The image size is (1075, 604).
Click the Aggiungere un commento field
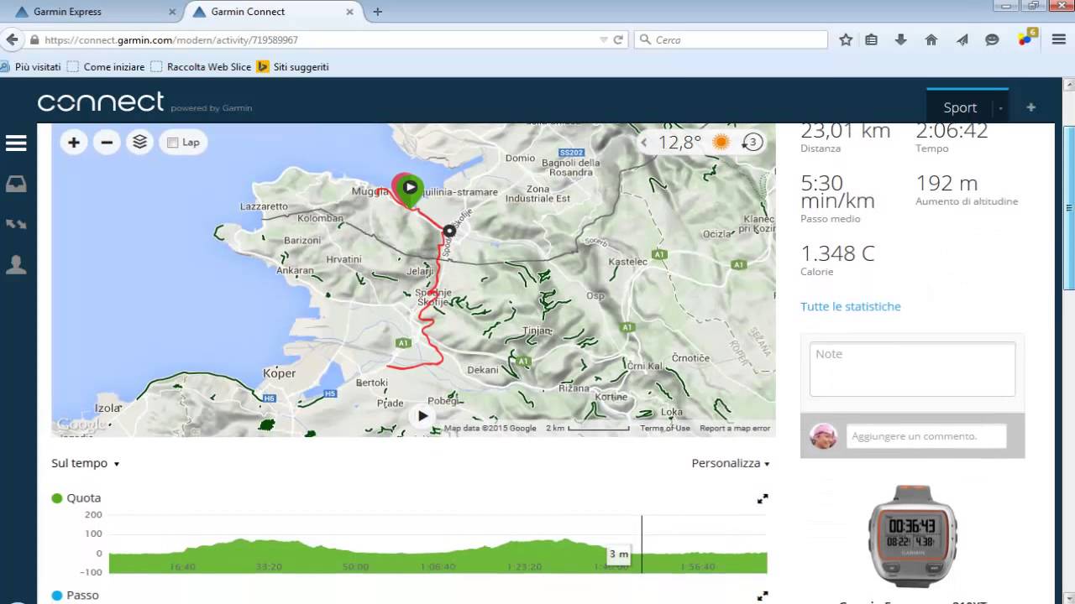coord(926,436)
